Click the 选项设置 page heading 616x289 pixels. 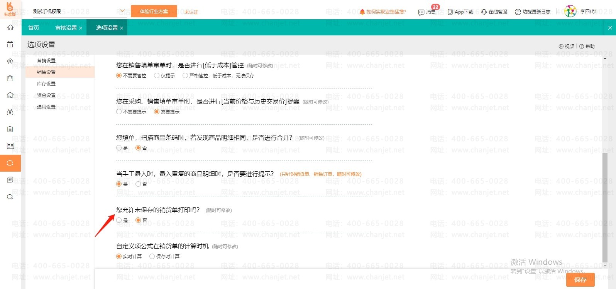(41, 45)
